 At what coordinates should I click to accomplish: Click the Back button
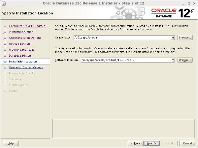coord(136,143)
